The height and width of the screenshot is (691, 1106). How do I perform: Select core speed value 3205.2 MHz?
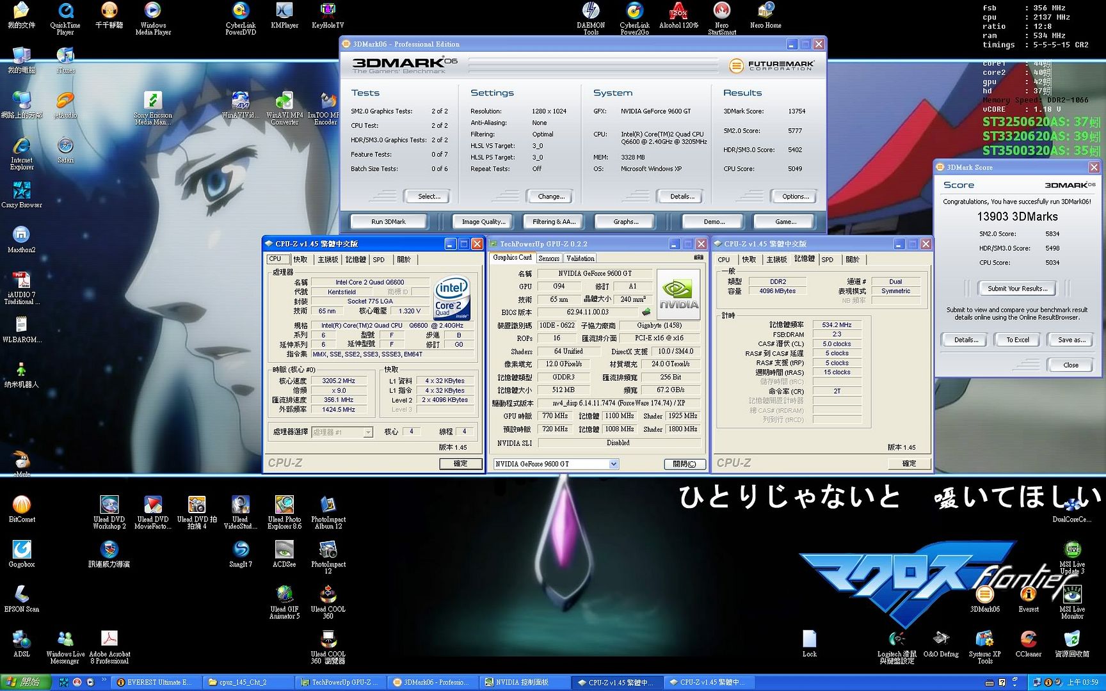point(339,380)
